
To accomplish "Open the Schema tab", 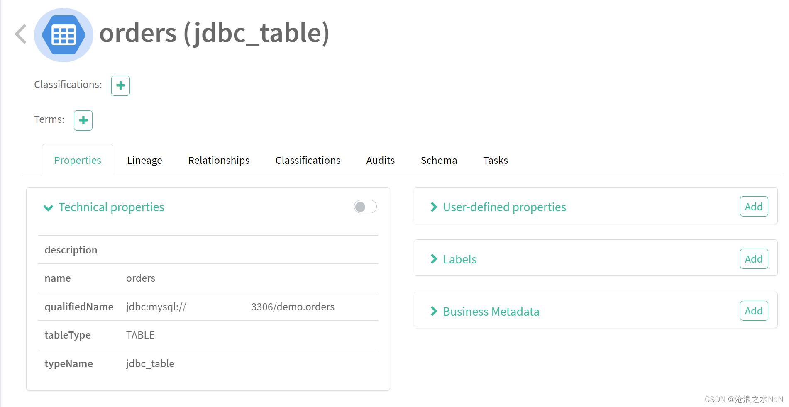I will pos(439,160).
